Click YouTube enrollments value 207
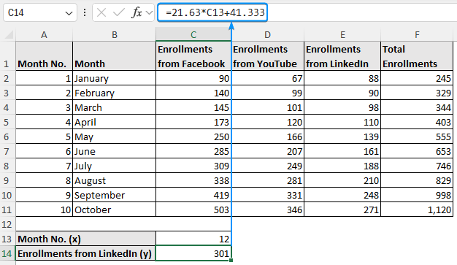457x265 pixels. point(267,151)
